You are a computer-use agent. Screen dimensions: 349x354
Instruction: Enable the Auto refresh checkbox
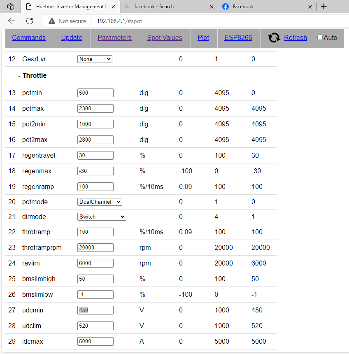320,37
